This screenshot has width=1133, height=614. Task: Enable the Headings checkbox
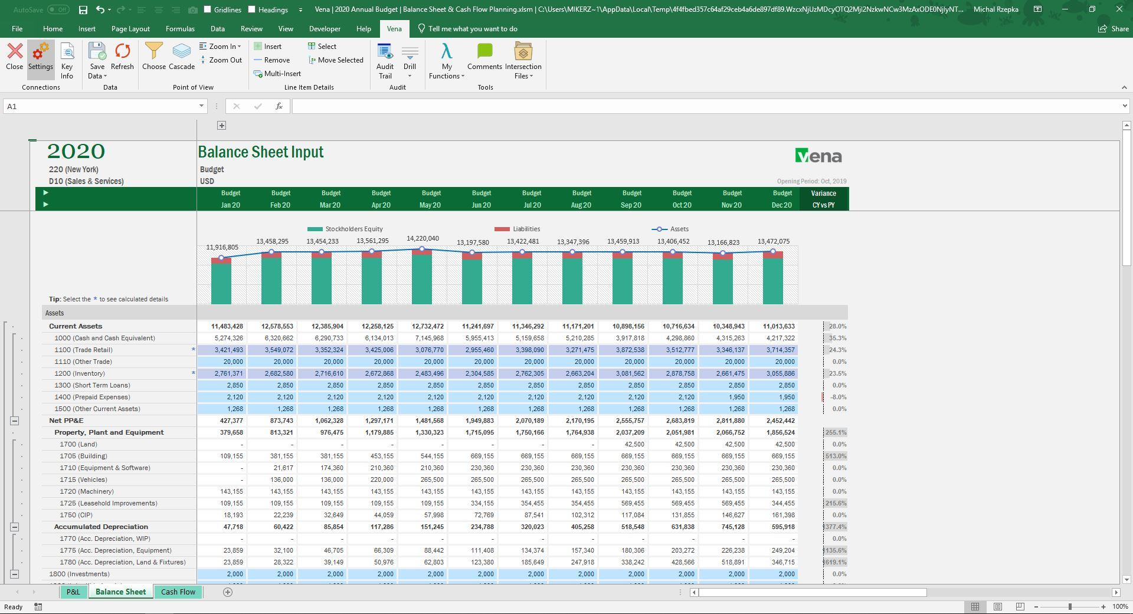[x=253, y=9]
